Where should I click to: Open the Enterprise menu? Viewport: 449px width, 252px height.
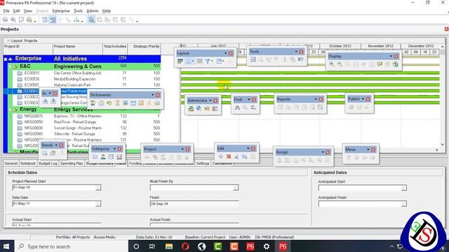61,11
